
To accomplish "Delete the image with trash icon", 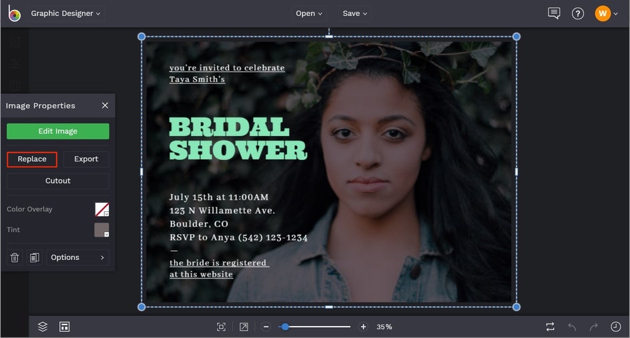I will click(15, 257).
